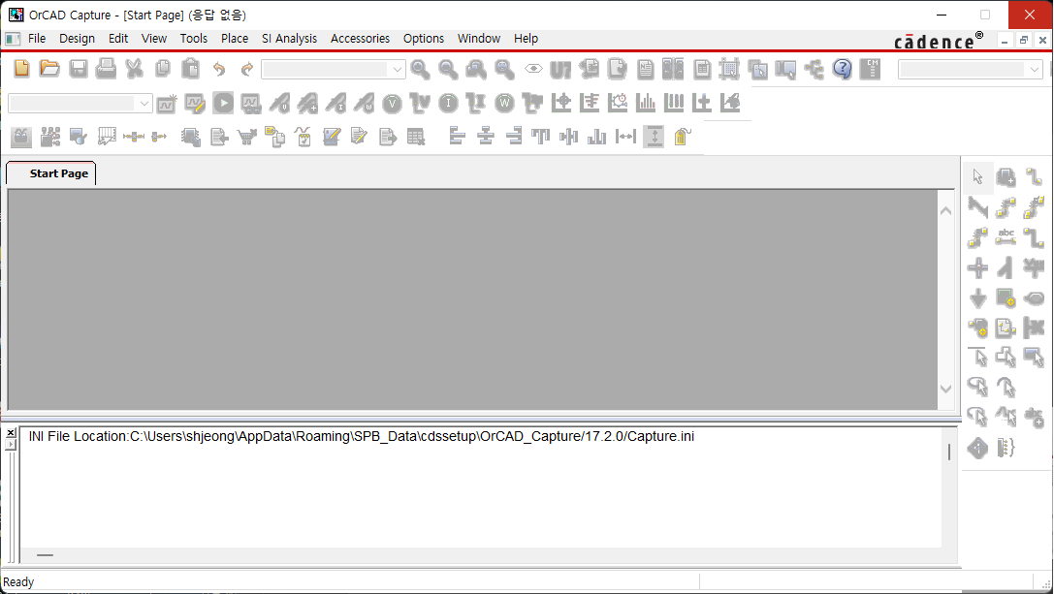Open the Accessories menu
The height and width of the screenshot is (594, 1054).
[360, 39]
